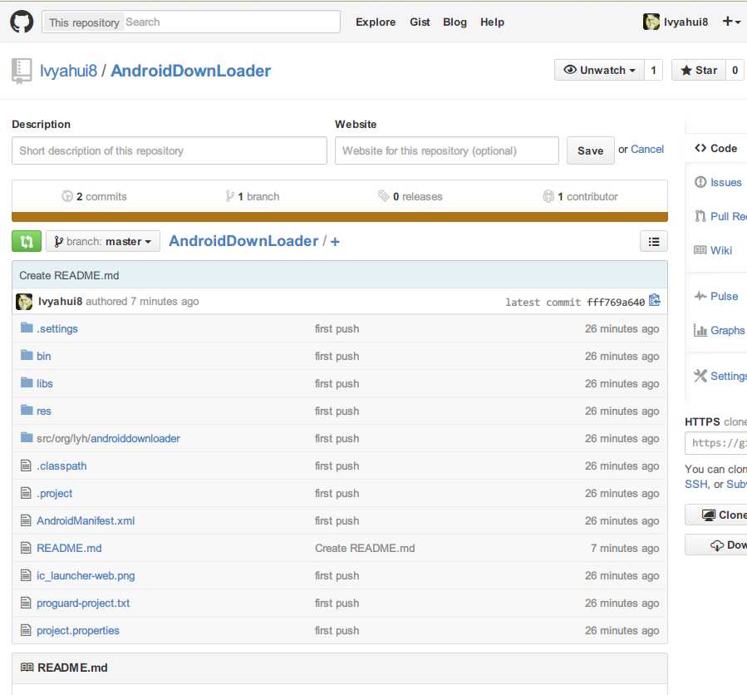The width and height of the screenshot is (747, 695).
Task: Click the ic_launcher-web.png file icon
Action: click(27, 575)
